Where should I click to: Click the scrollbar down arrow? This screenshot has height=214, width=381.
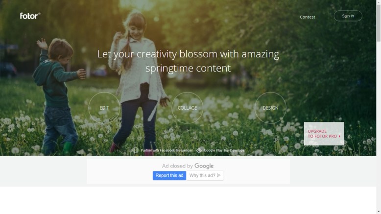point(379,212)
